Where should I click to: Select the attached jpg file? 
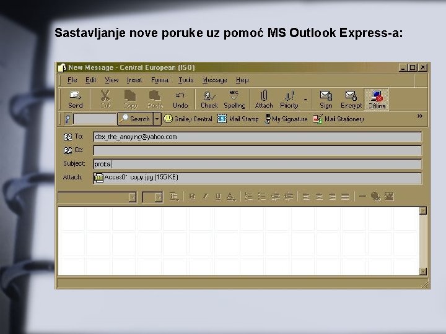pyautogui.click(x=136, y=178)
